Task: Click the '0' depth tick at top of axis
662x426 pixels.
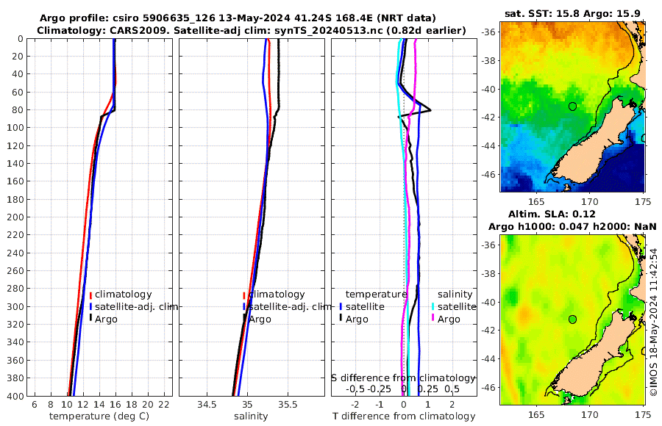Action: point(21,39)
